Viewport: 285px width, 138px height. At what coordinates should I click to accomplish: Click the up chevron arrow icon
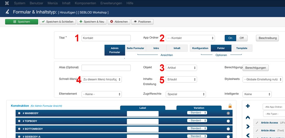click(248, 118)
